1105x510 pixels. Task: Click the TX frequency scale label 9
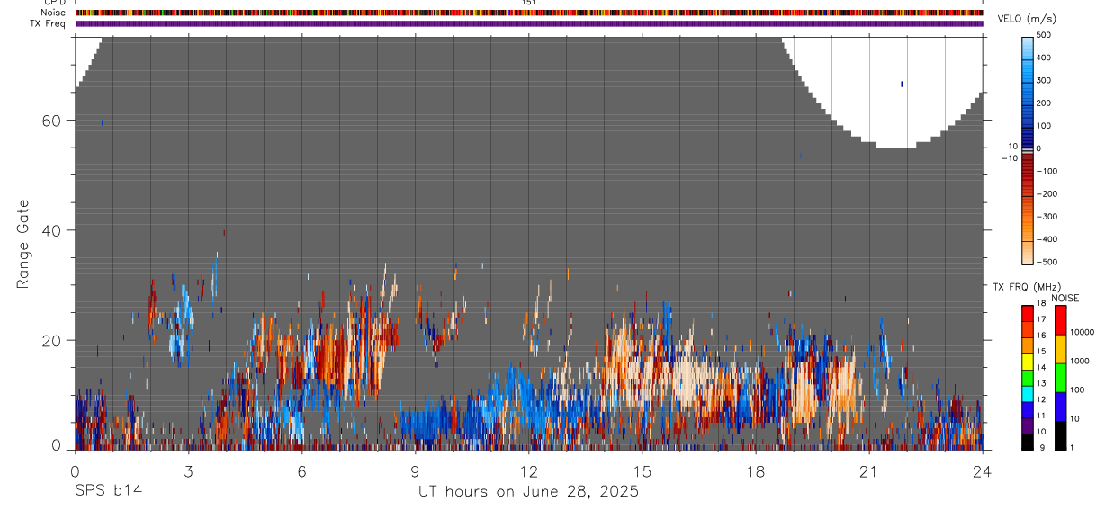[x=1041, y=447]
